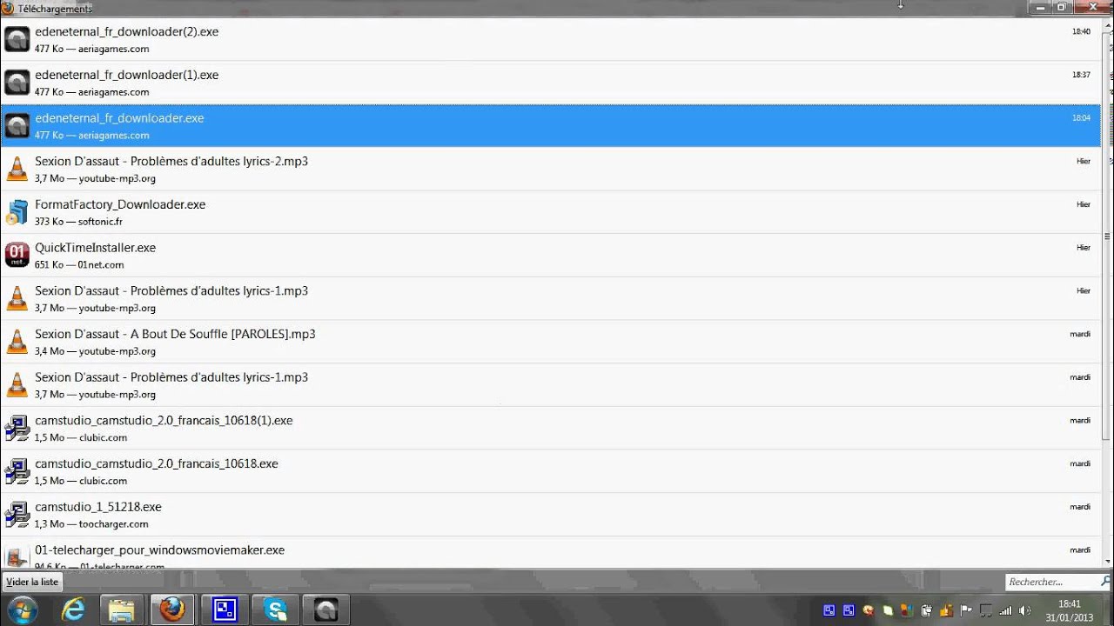Select camstudio_camstudio_2.0_francais_10618.exe name

coord(157,463)
